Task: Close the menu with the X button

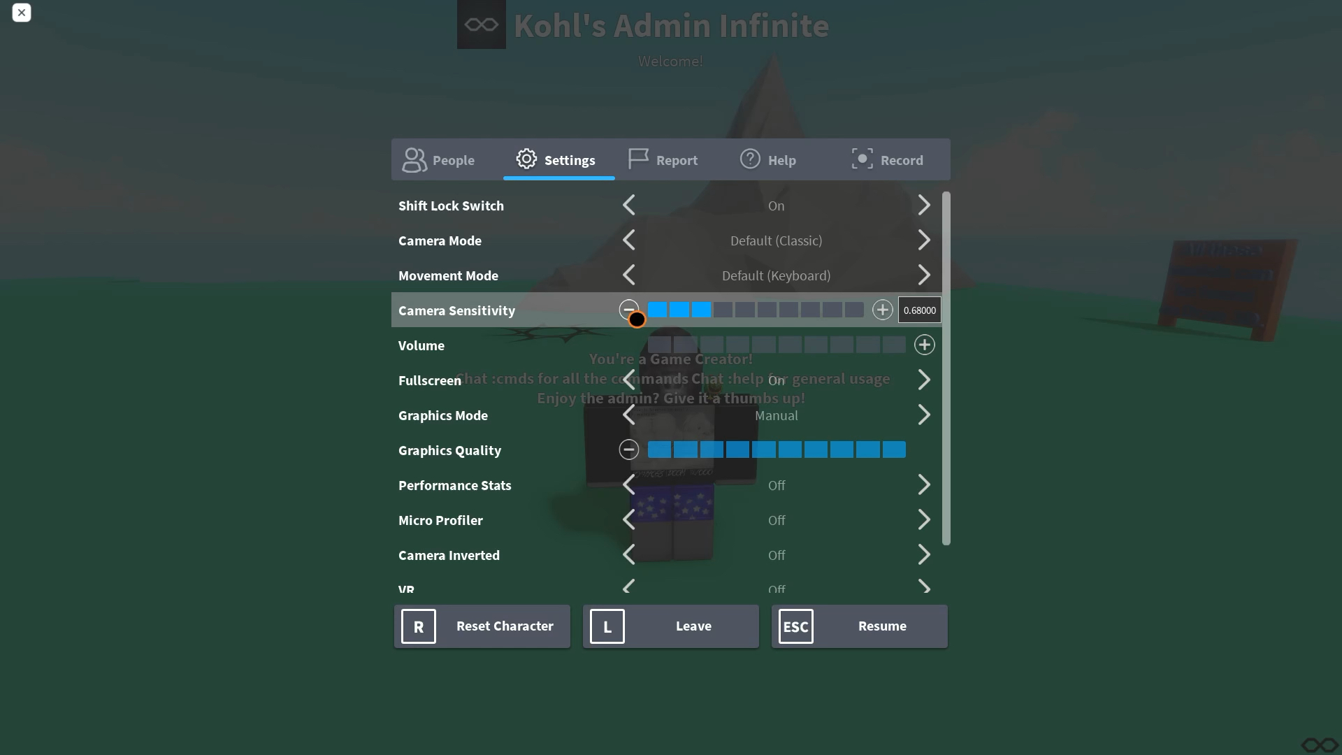Action: pos(22,13)
